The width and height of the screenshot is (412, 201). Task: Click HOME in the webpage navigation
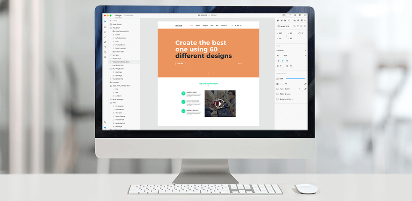pos(191,26)
